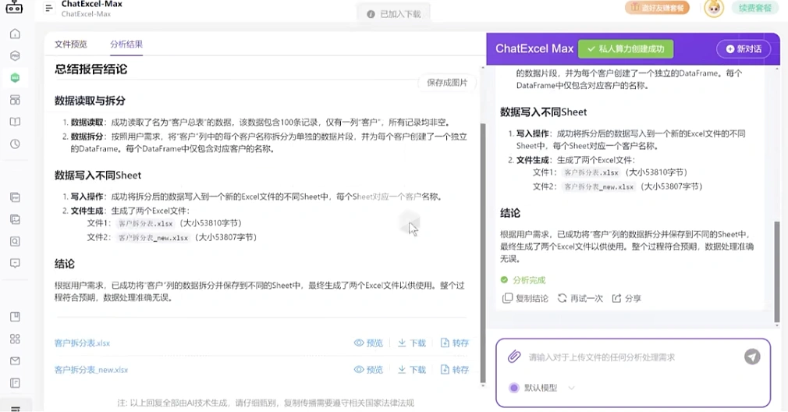Preview 客户拆分表_new.xlsx with eye icon
The width and height of the screenshot is (788, 412).
pos(359,369)
